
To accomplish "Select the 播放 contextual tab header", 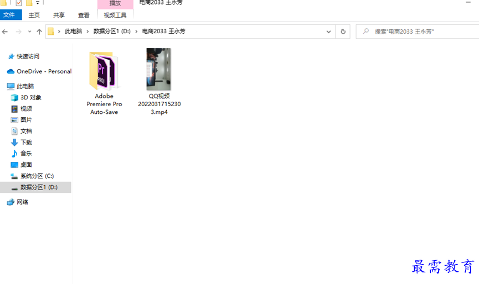I will pyautogui.click(x=115, y=3).
